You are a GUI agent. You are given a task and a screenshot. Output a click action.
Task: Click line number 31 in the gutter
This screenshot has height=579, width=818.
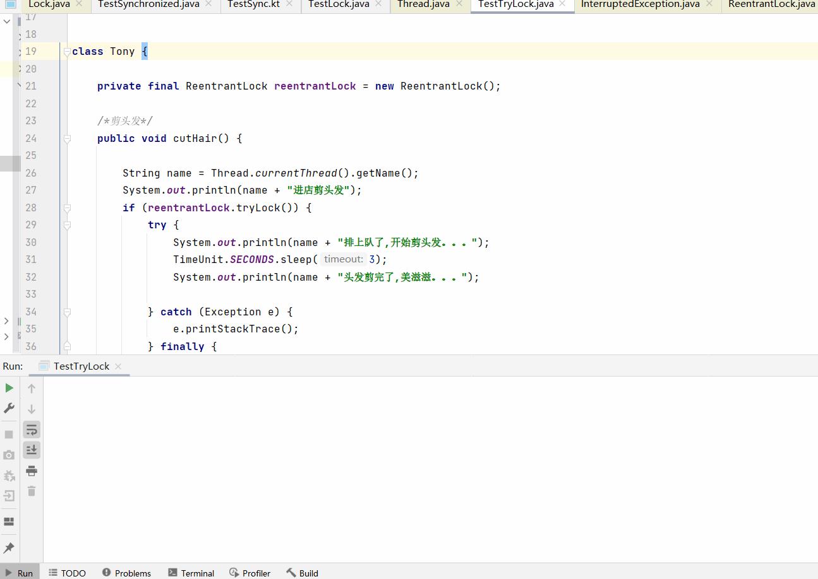coord(30,260)
